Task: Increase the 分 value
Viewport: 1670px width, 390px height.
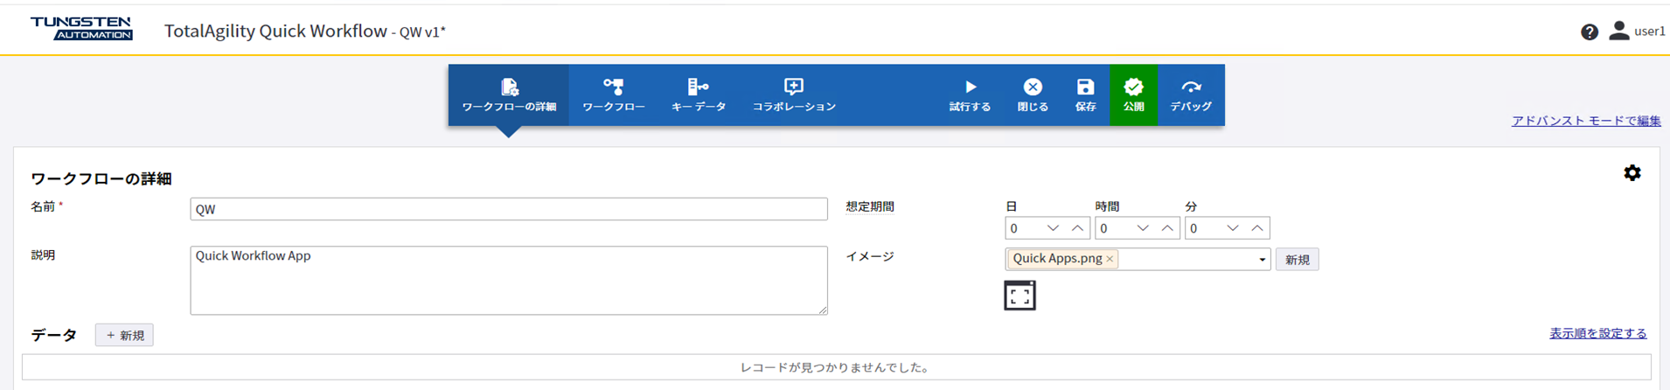Action: click(x=1257, y=228)
